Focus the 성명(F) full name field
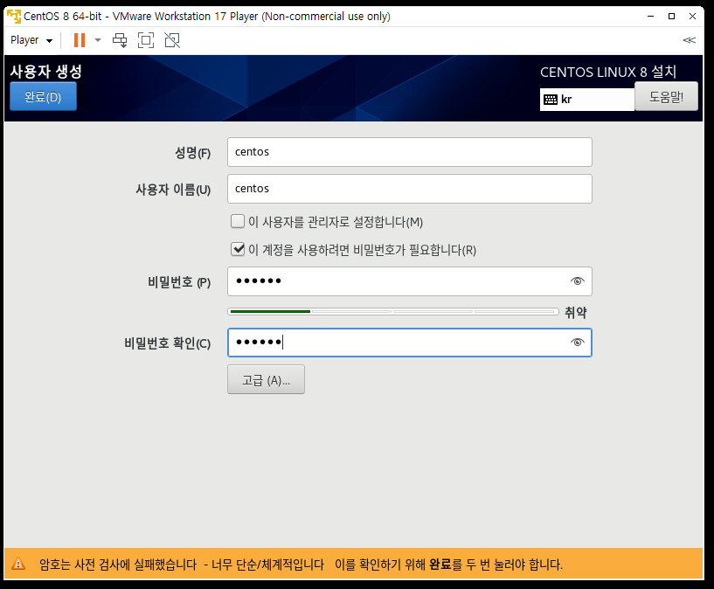Image resolution: width=714 pixels, height=589 pixels. 409,152
